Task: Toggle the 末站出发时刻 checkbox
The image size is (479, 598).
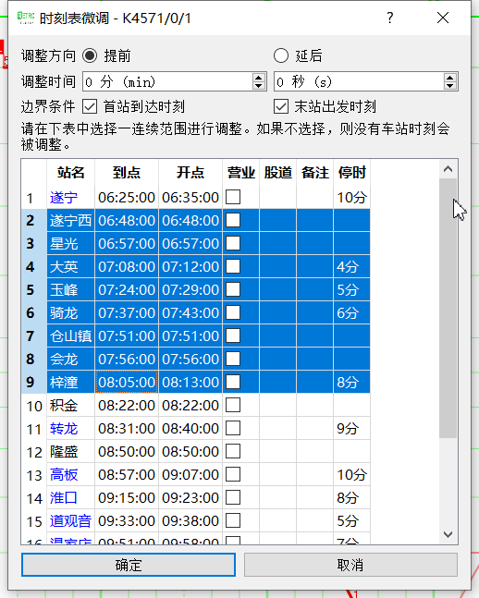Action: pos(281,106)
